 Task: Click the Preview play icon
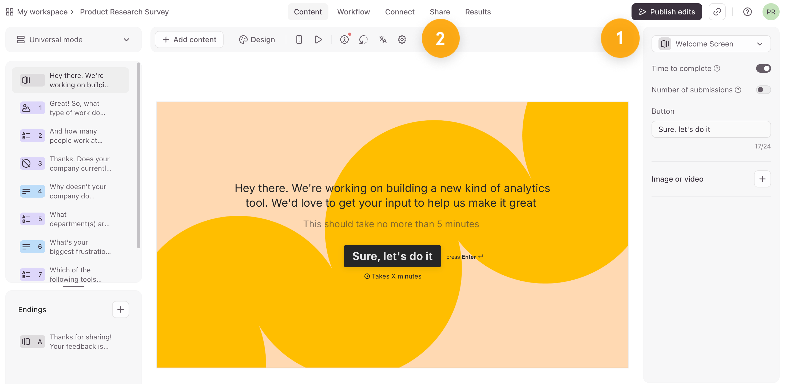(318, 40)
